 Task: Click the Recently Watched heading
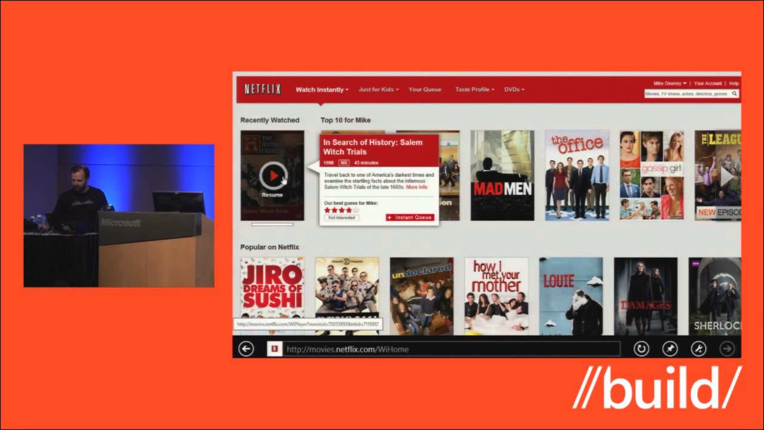[270, 120]
